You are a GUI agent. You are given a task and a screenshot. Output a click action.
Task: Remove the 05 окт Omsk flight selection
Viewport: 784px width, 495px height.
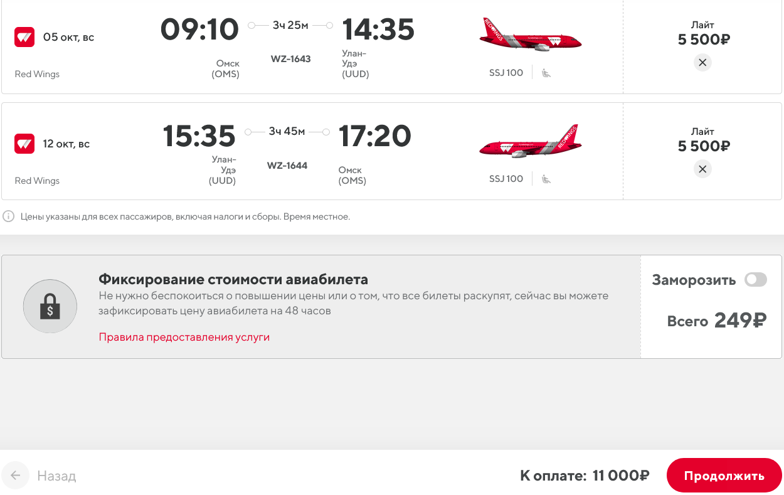pyautogui.click(x=702, y=63)
